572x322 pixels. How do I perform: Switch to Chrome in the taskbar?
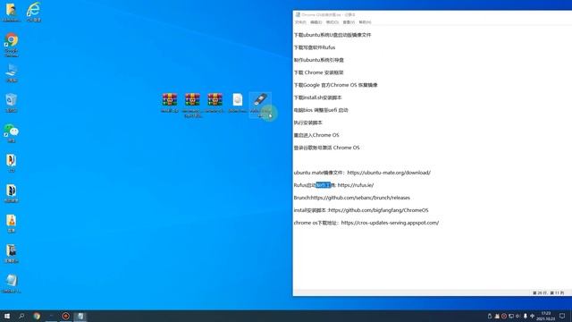pyautogui.click(x=37, y=316)
